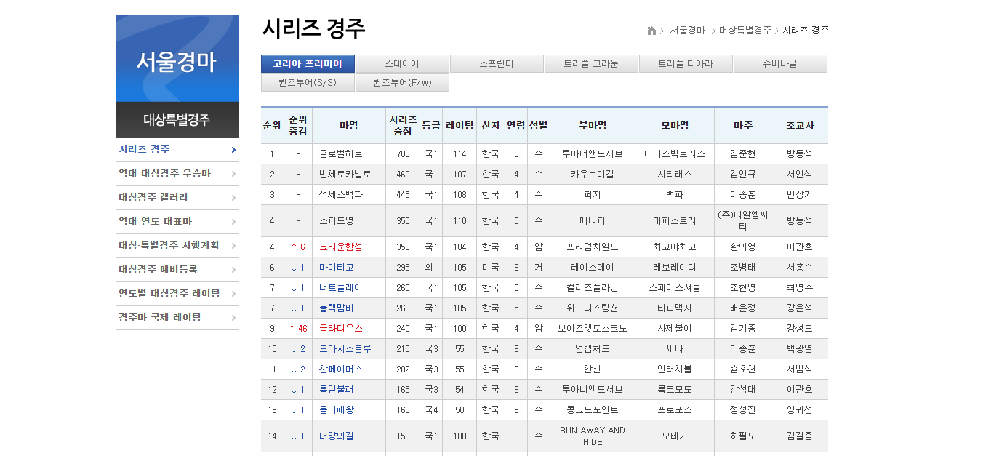Click 조교사 column header
The width and height of the screenshot is (991, 456).
(x=800, y=125)
